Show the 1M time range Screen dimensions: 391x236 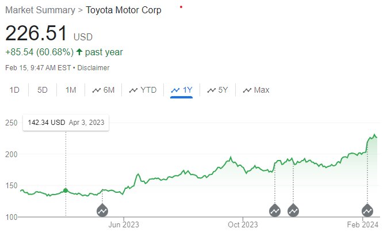(x=71, y=90)
